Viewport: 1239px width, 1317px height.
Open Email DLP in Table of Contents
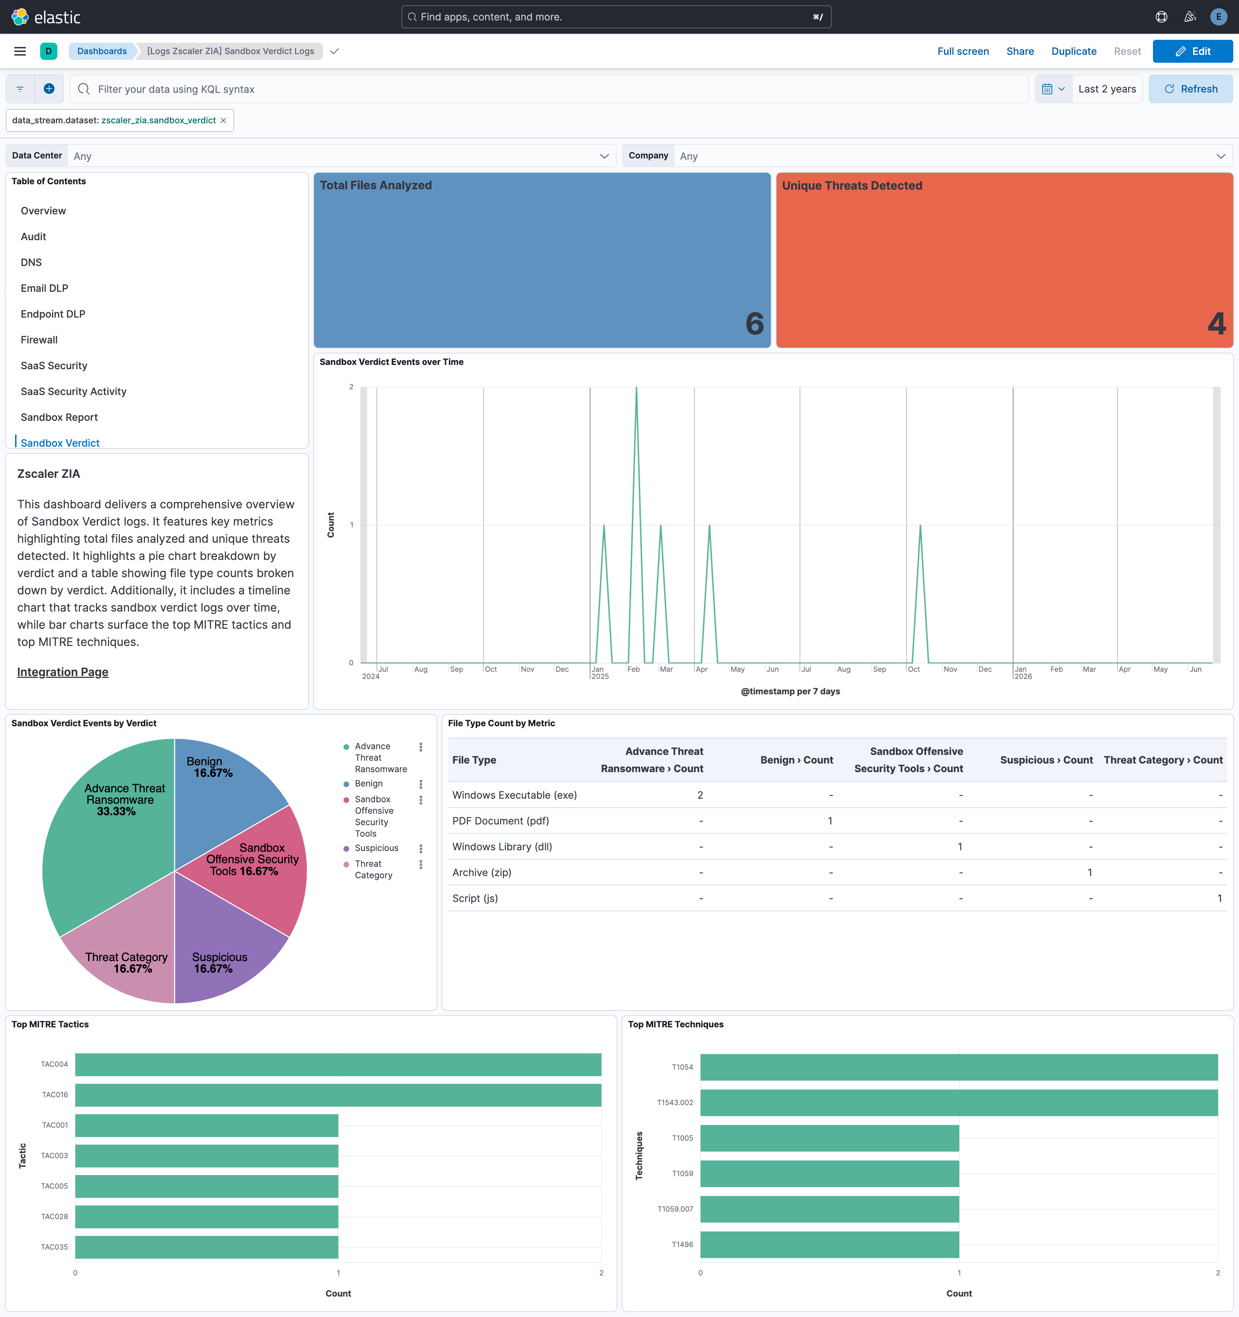(x=44, y=288)
